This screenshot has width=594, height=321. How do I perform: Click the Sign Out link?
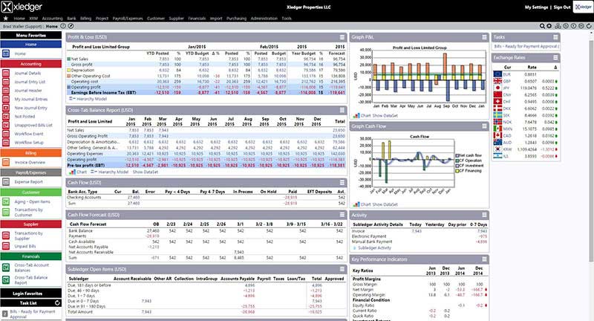(x=562, y=7)
